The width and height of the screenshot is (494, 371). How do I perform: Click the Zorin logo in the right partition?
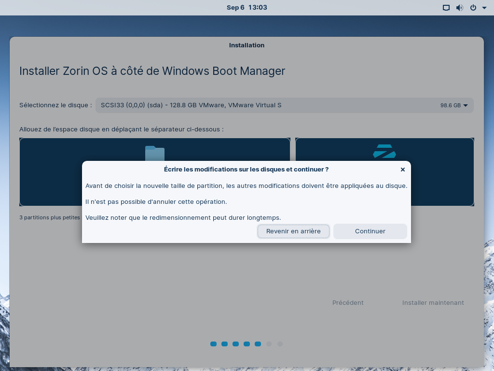coord(384,151)
